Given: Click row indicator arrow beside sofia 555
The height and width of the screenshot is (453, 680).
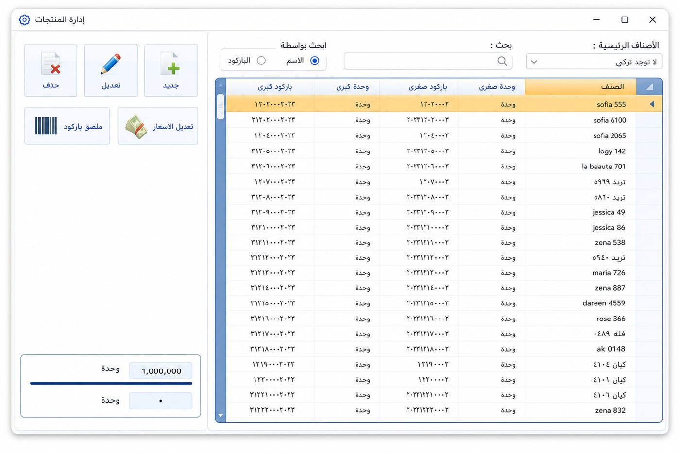Looking at the screenshot, I should pos(652,104).
